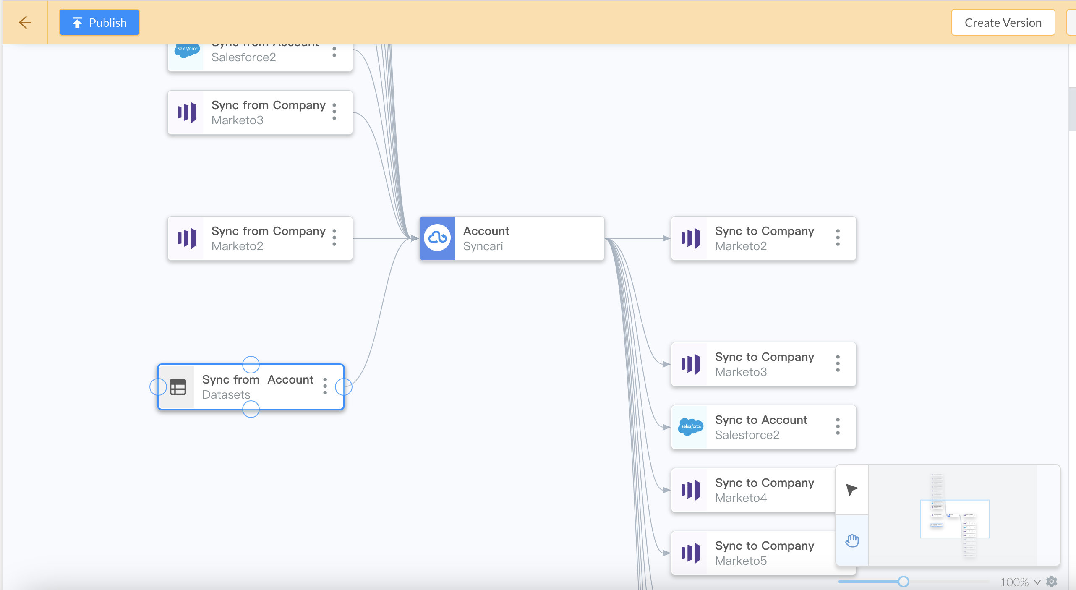Viewport: 1076px width, 590px height.
Task: Click the zoom slider handle
Action: (x=904, y=582)
